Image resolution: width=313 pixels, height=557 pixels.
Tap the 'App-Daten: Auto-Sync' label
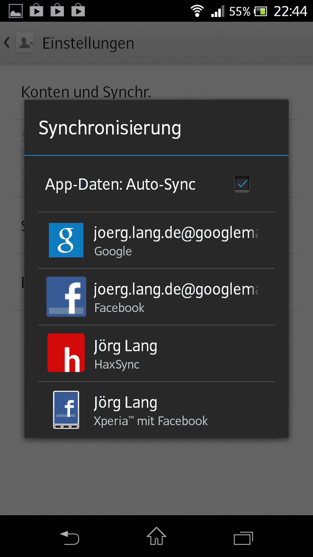120,185
